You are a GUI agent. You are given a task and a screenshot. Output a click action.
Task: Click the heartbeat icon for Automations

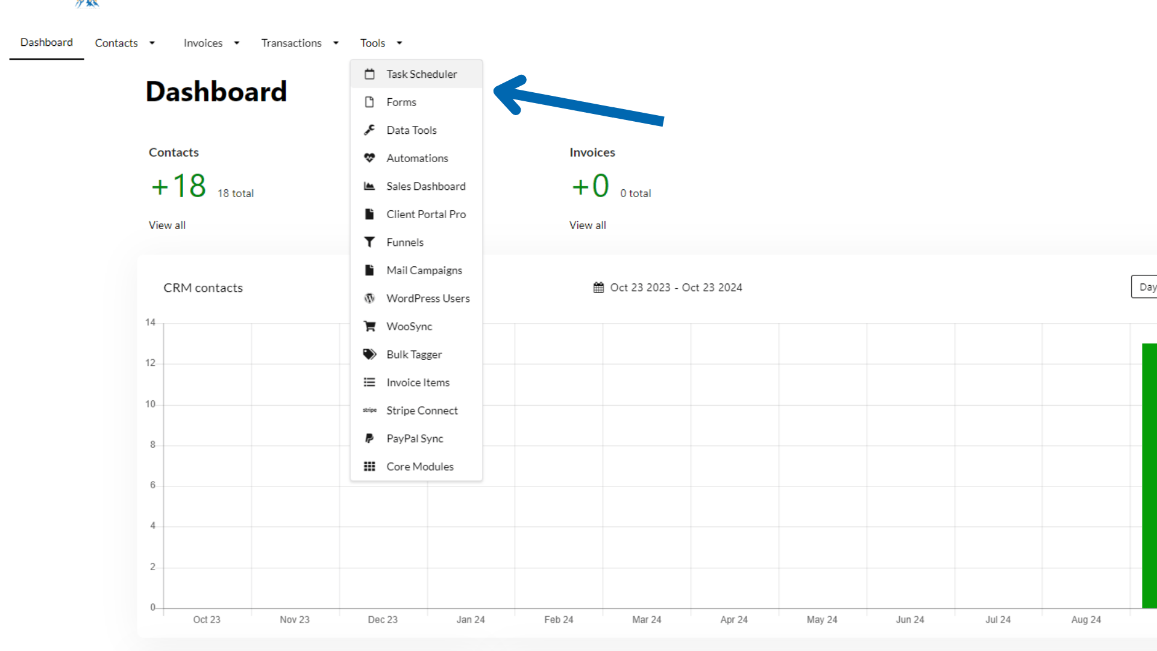(369, 158)
